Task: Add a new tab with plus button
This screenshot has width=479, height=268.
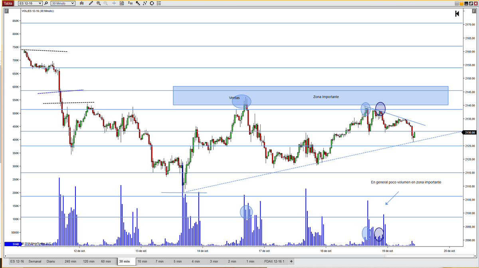Action: point(291,262)
